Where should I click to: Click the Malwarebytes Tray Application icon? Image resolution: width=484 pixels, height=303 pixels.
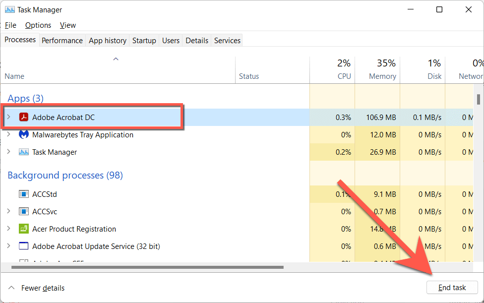pos(24,134)
